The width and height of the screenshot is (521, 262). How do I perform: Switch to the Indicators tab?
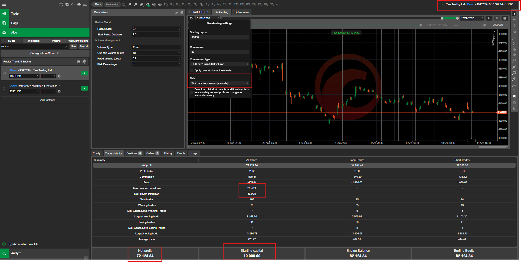(x=34, y=41)
